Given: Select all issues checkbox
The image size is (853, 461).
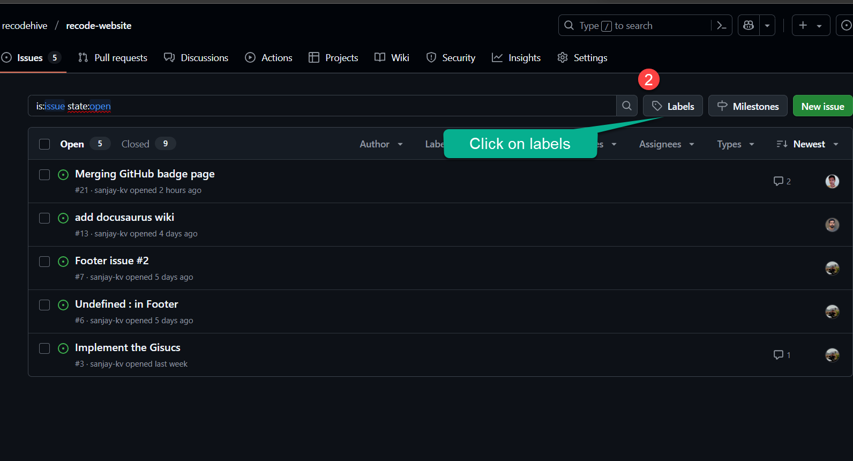Looking at the screenshot, I should coord(44,144).
